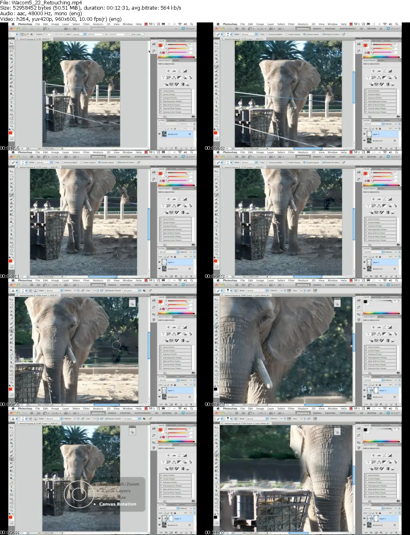In the 00:01:26 frame, click the Spotlight search icon

coord(191,24)
